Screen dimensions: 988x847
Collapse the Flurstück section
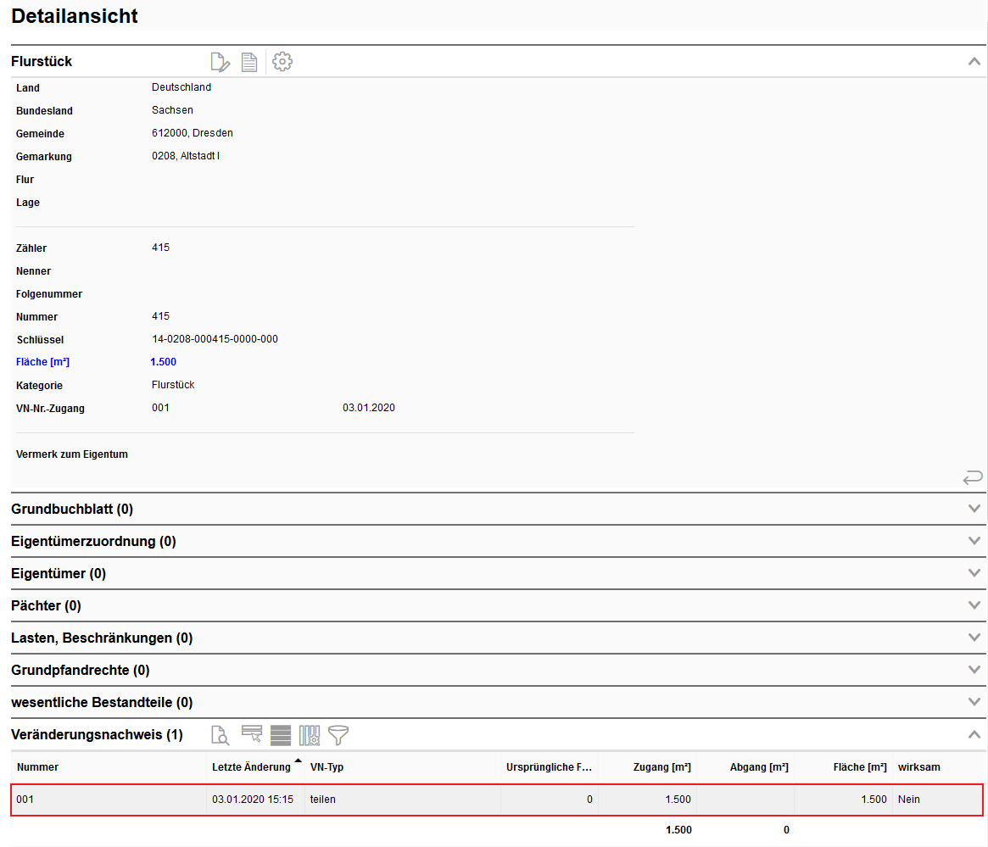pyautogui.click(x=974, y=61)
